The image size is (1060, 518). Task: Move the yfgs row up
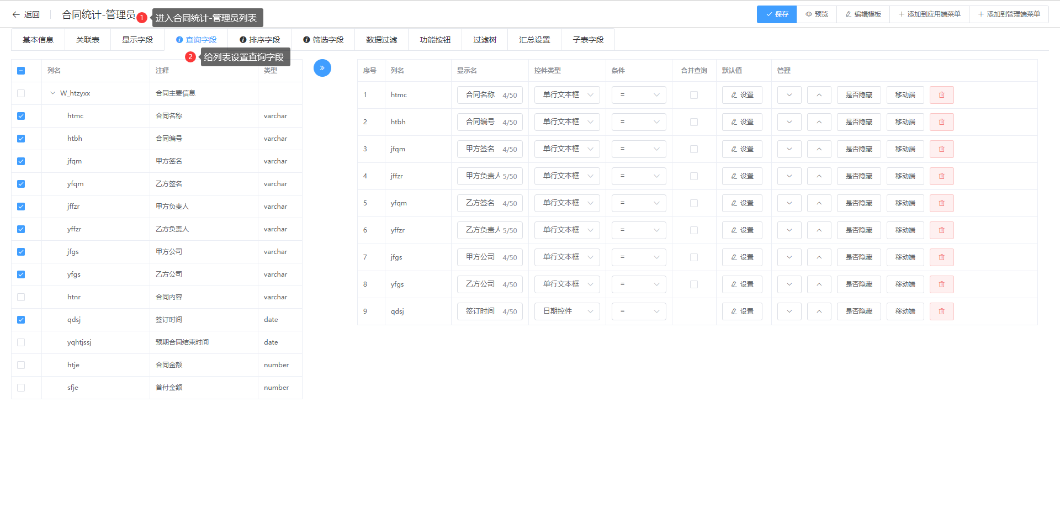coord(819,284)
